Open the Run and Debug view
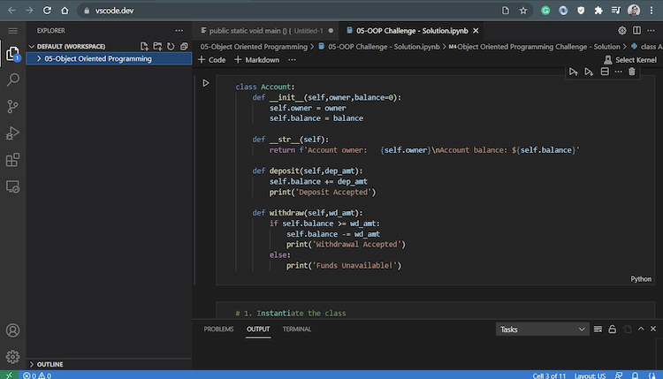The width and height of the screenshot is (663, 379). [12, 133]
